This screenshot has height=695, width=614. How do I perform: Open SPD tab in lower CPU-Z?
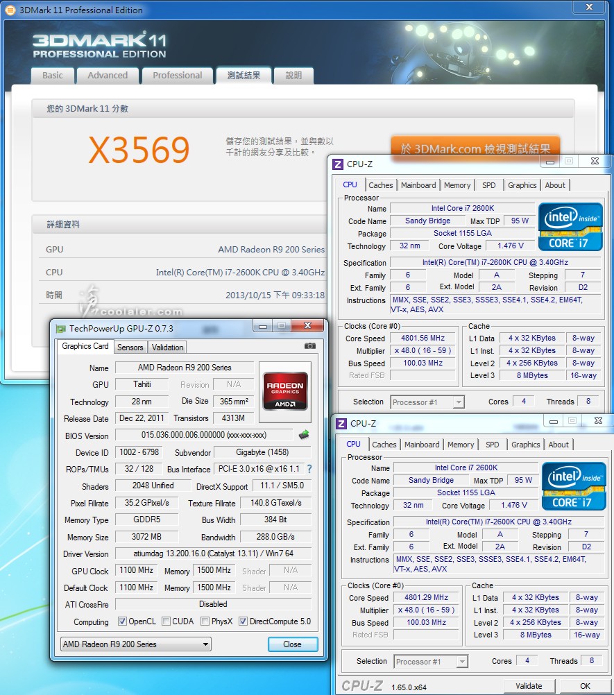[x=493, y=445]
